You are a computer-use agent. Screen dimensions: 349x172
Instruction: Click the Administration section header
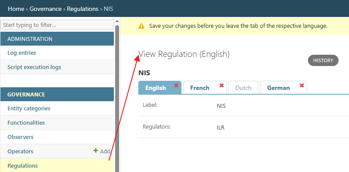pos(57,39)
